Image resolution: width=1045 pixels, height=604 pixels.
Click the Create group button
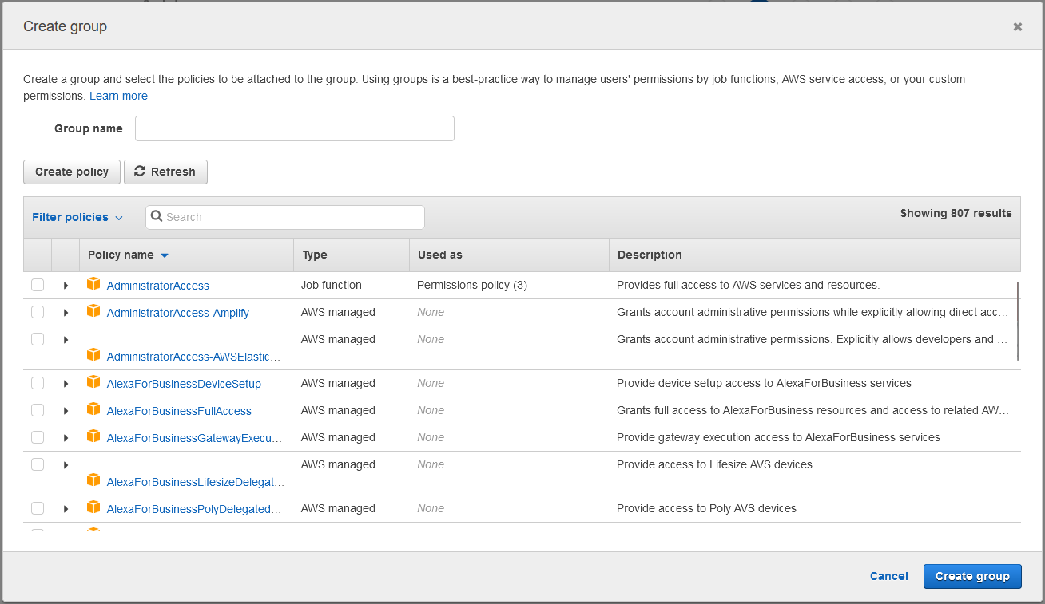pos(972,576)
